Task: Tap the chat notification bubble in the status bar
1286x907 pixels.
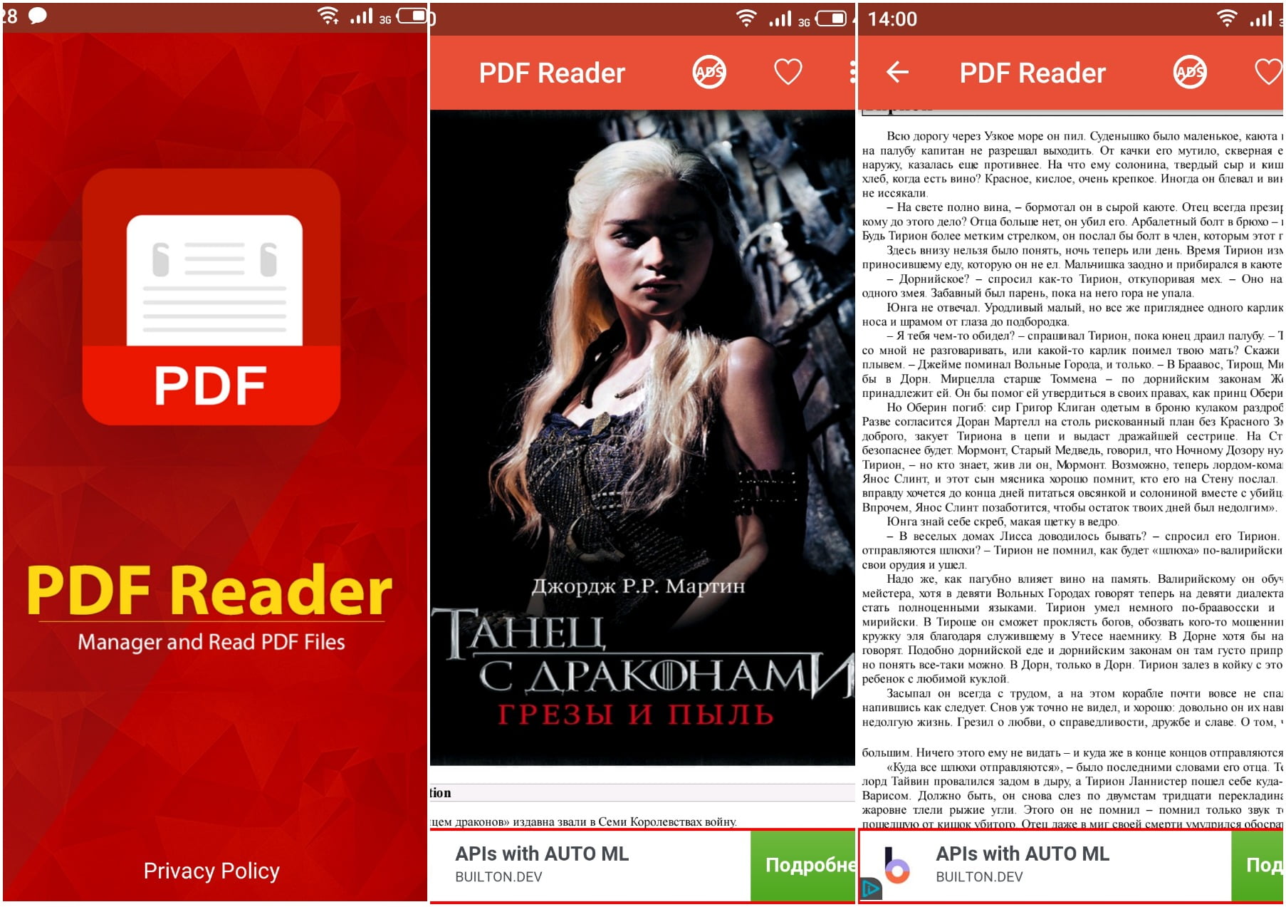Action: pyautogui.click(x=37, y=16)
